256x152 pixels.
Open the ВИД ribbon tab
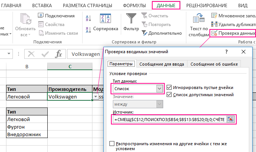tap(243, 6)
